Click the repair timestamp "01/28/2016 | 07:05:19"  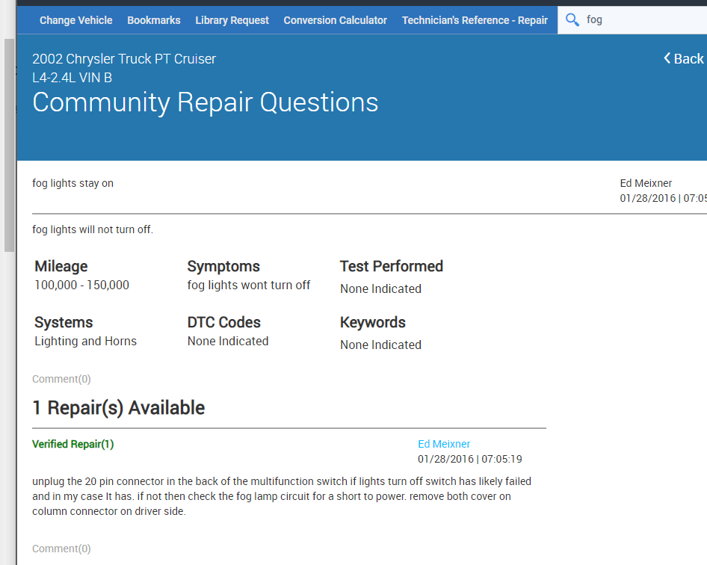tap(470, 459)
